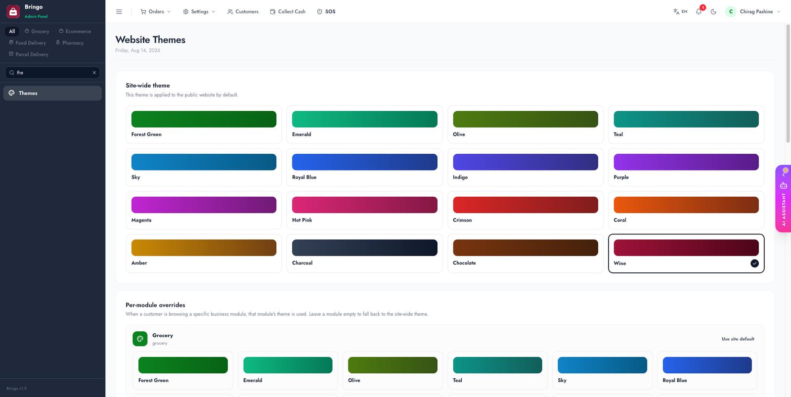
Task: Select Amber site-wide theme
Action: click(x=204, y=253)
